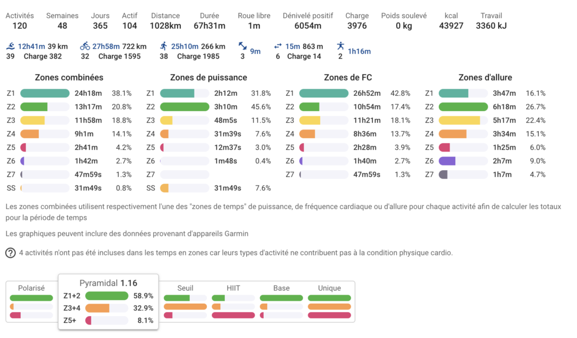Click the Z6 purple bar in Zones d'allure

click(x=447, y=161)
